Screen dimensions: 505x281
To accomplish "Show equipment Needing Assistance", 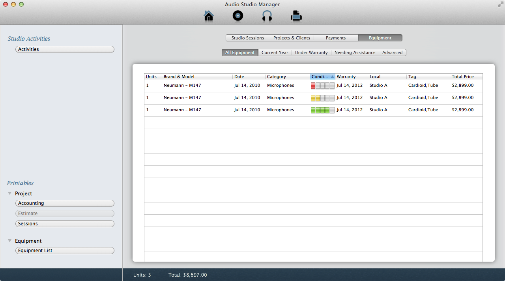I will pyautogui.click(x=355, y=52).
